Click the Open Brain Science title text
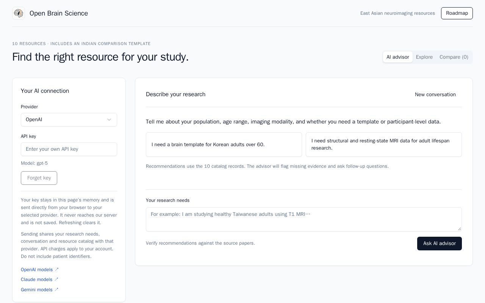Screen dimensions: 485x303 tap(59, 13)
